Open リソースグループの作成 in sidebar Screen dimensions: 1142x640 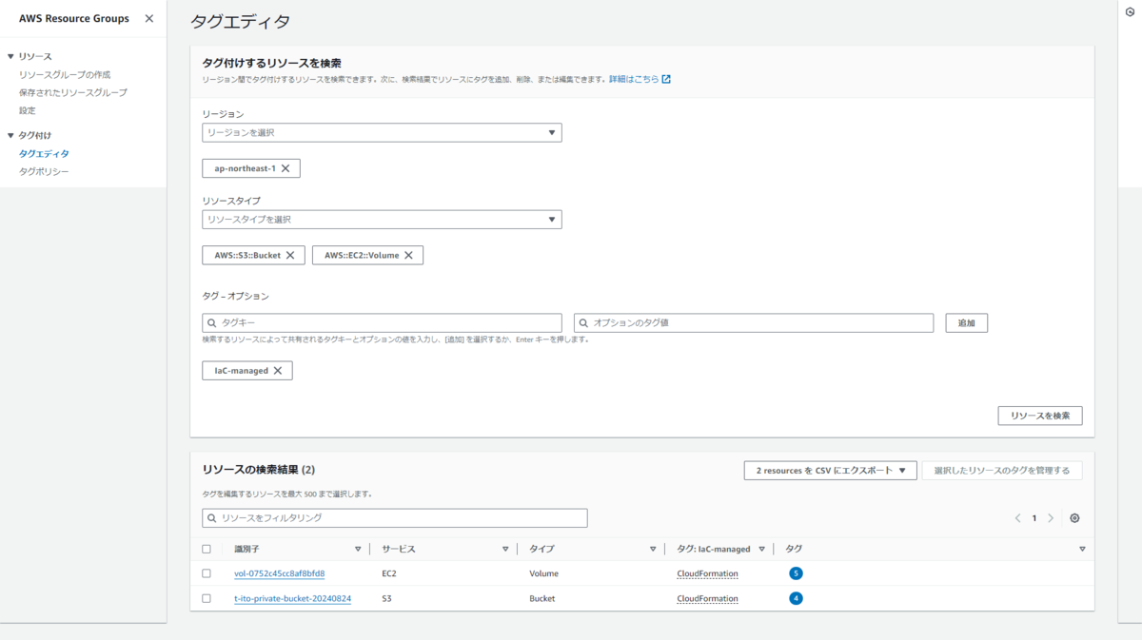click(x=65, y=74)
